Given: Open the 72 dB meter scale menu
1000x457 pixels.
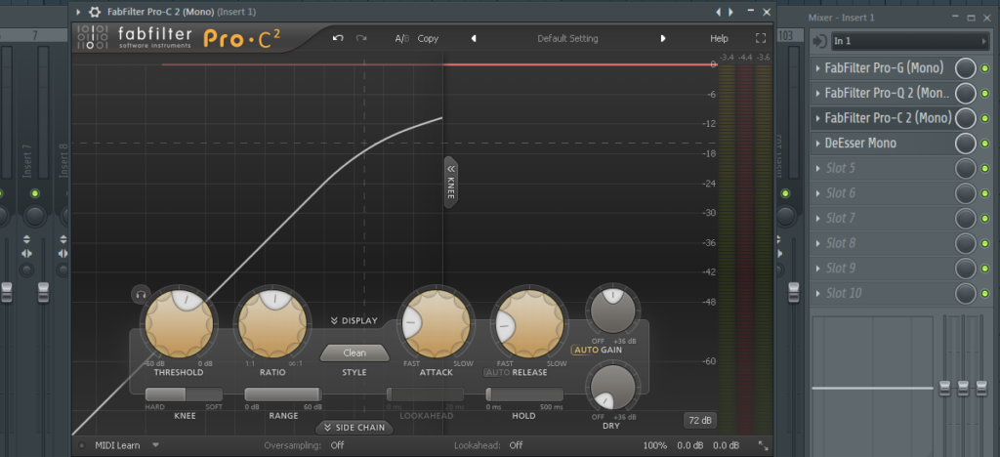Looking at the screenshot, I should tap(700, 421).
